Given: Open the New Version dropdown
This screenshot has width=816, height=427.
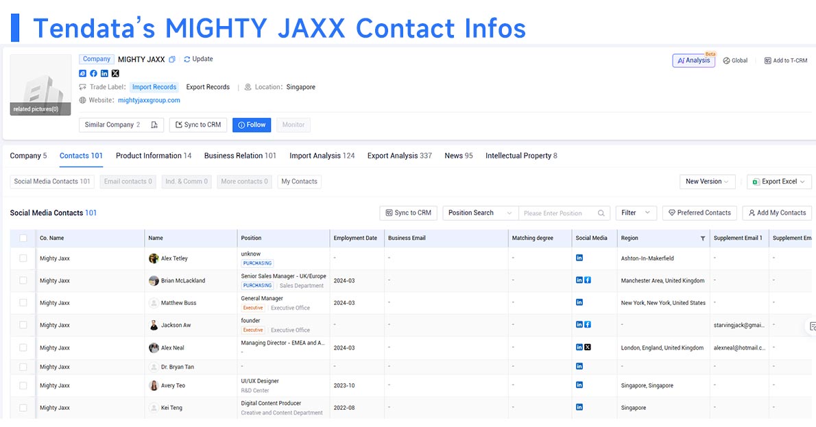Looking at the screenshot, I should 707,182.
